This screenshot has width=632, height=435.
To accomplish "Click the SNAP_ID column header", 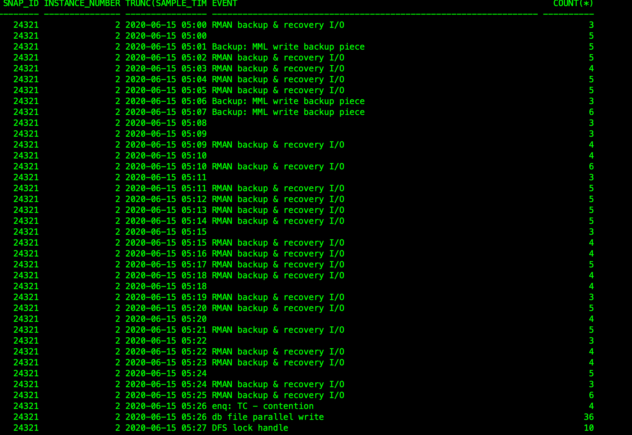I will click(21, 4).
